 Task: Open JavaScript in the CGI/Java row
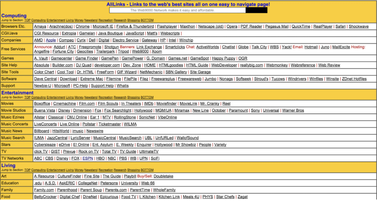pyautogui.click(x=132, y=33)
